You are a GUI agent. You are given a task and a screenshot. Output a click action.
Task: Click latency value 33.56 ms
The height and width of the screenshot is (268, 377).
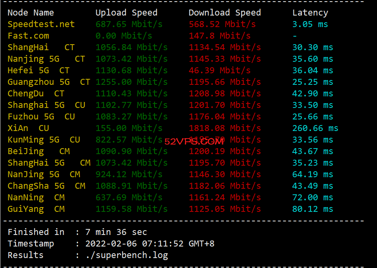[313, 140]
